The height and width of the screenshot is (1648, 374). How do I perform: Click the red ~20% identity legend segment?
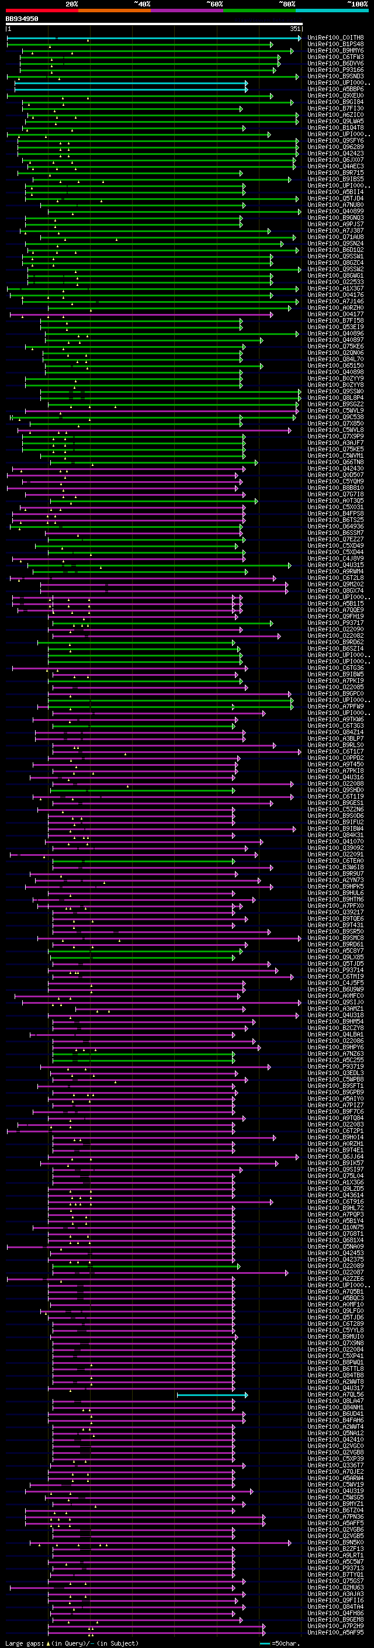41,11
